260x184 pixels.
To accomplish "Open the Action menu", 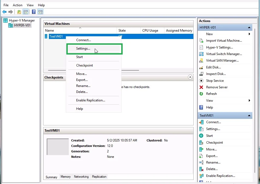I will (17, 5).
